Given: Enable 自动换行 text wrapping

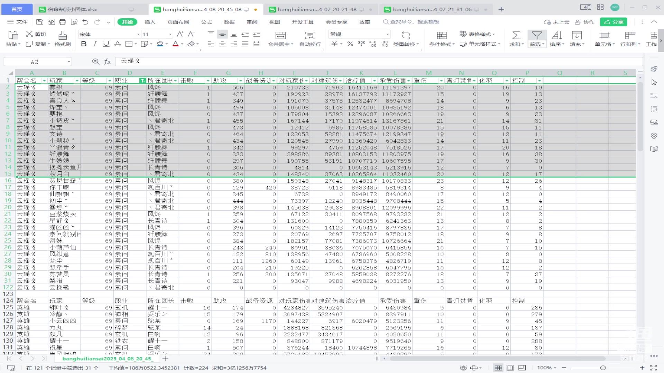Looking at the screenshot, I should pyautogui.click(x=310, y=38).
